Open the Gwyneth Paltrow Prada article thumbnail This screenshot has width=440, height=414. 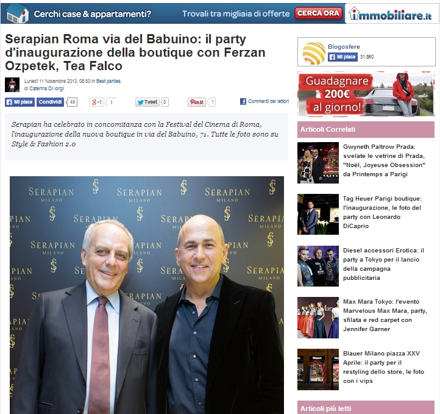coord(318,163)
